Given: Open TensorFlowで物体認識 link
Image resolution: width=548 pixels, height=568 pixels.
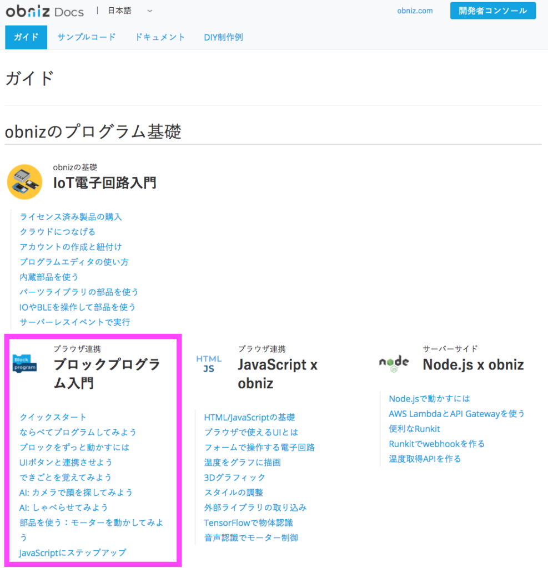Looking at the screenshot, I should [x=248, y=523].
